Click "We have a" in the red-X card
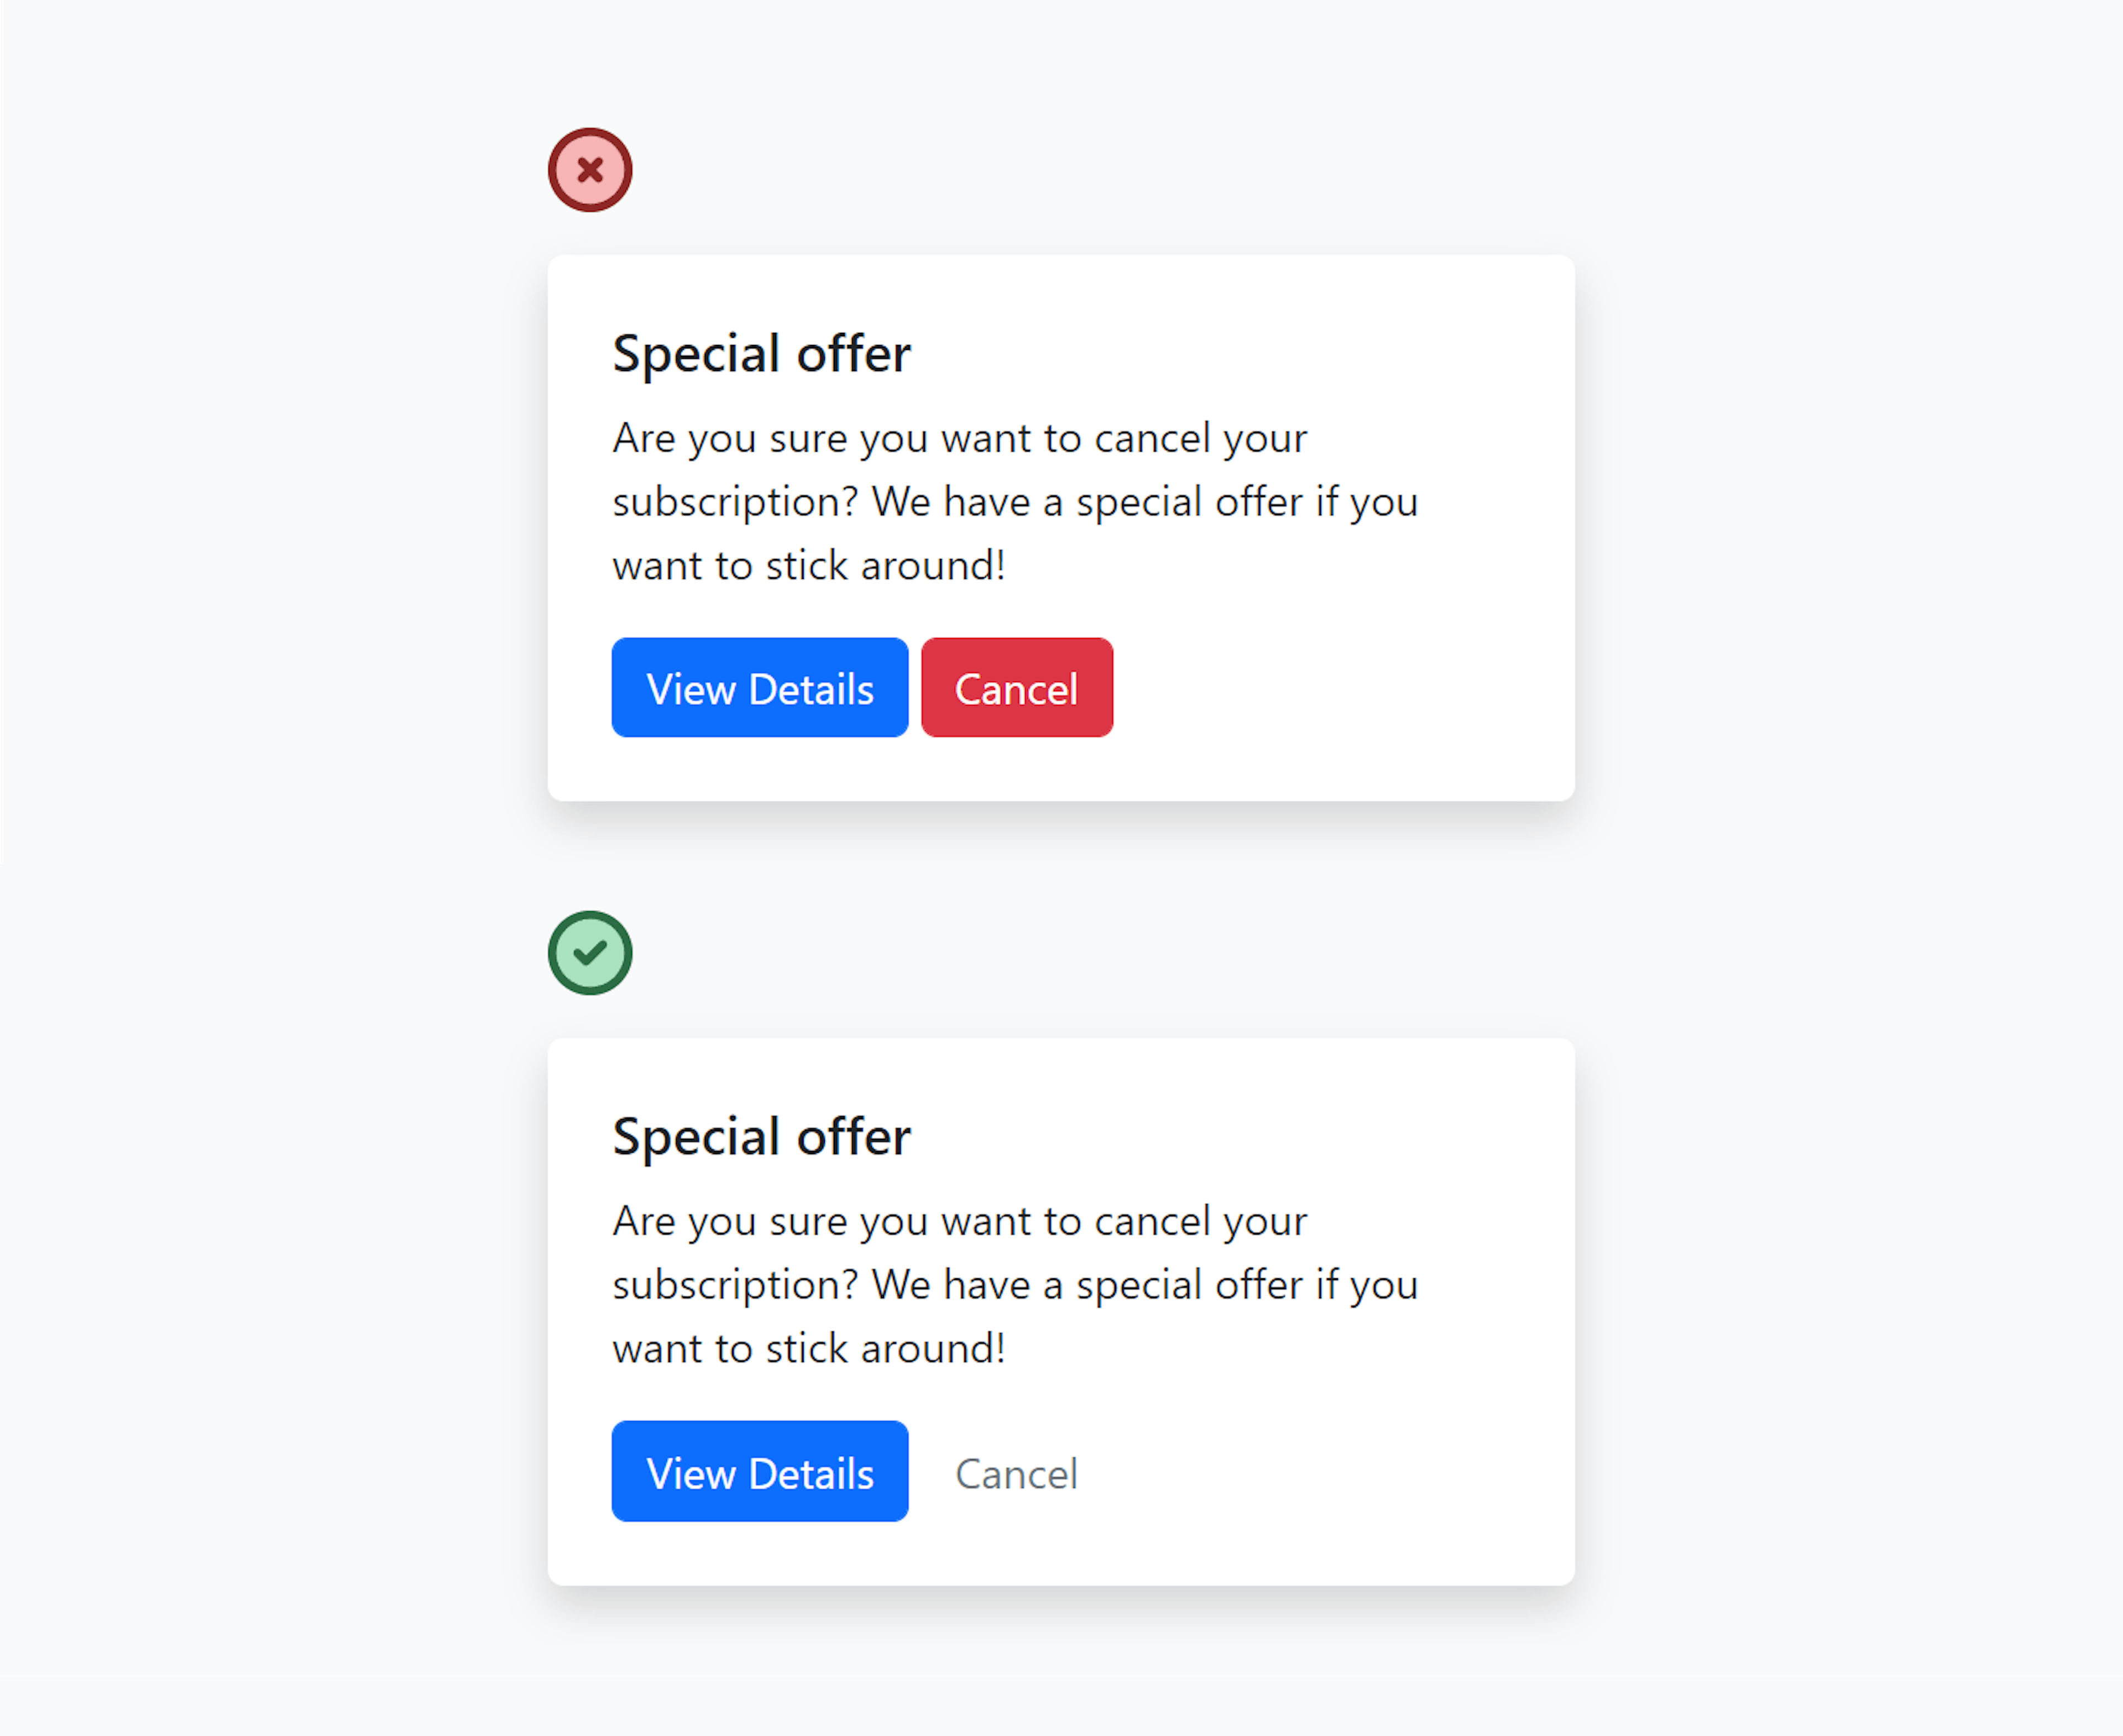2123x1736 pixels. point(966,502)
